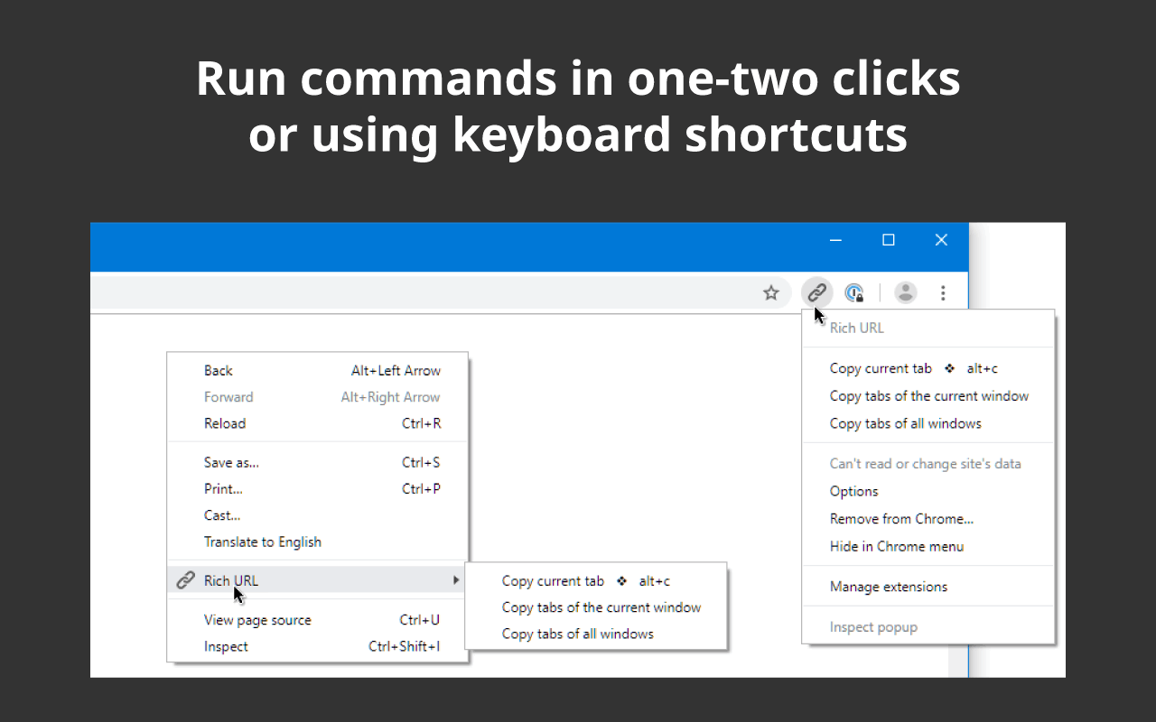Open Options in the extension menu

928,491
